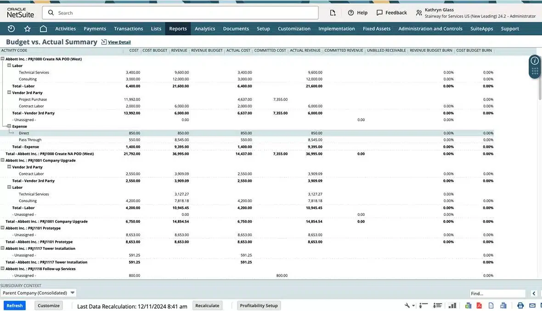Click the 11,992.00 cost value
Screen dimensions: 542x311
point(132,100)
